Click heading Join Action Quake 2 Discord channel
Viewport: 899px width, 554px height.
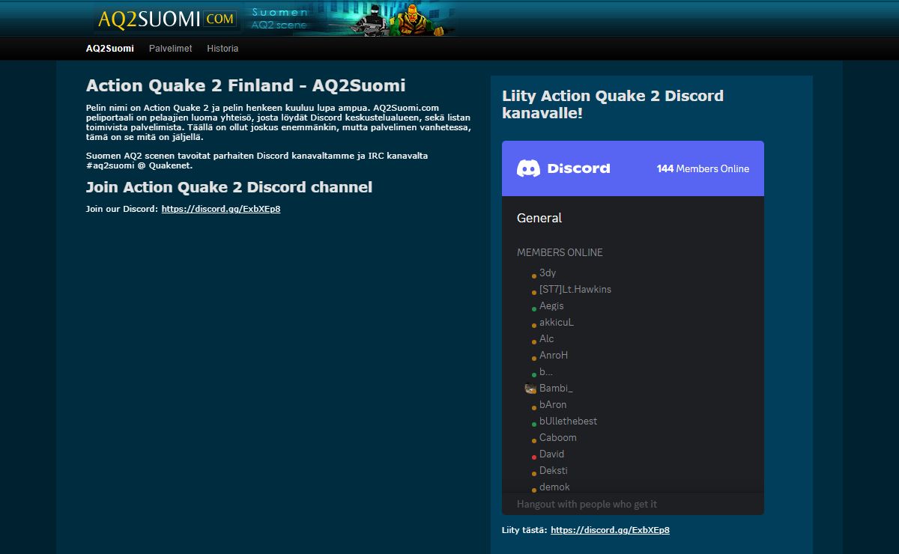click(229, 187)
